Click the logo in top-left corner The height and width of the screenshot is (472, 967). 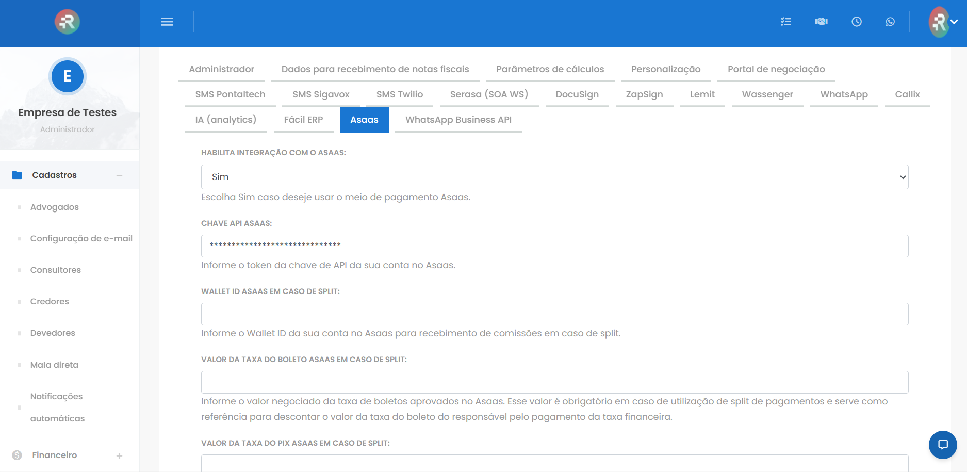(67, 22)
